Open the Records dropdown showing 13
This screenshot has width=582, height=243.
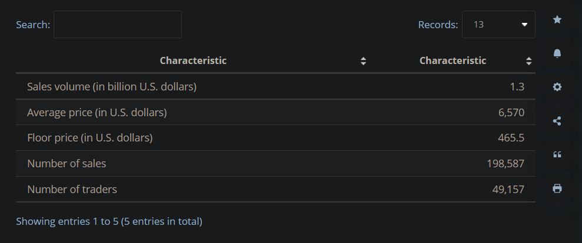click(x=498, y=25)
